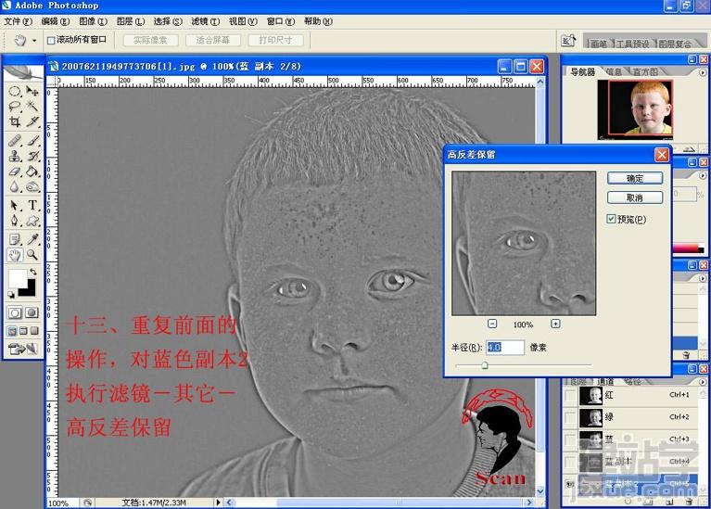Select the Zoom tool

(x=32, y=255)
